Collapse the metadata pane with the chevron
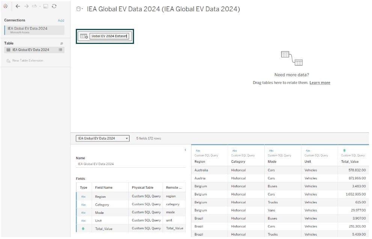 click(185, 150)
